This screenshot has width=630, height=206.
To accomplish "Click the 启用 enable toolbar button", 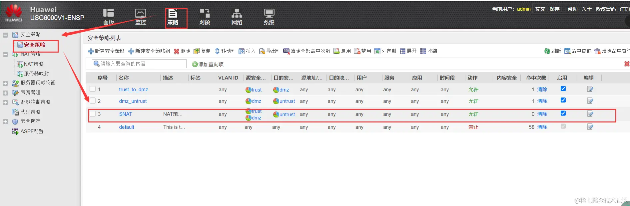I will 342,51.
